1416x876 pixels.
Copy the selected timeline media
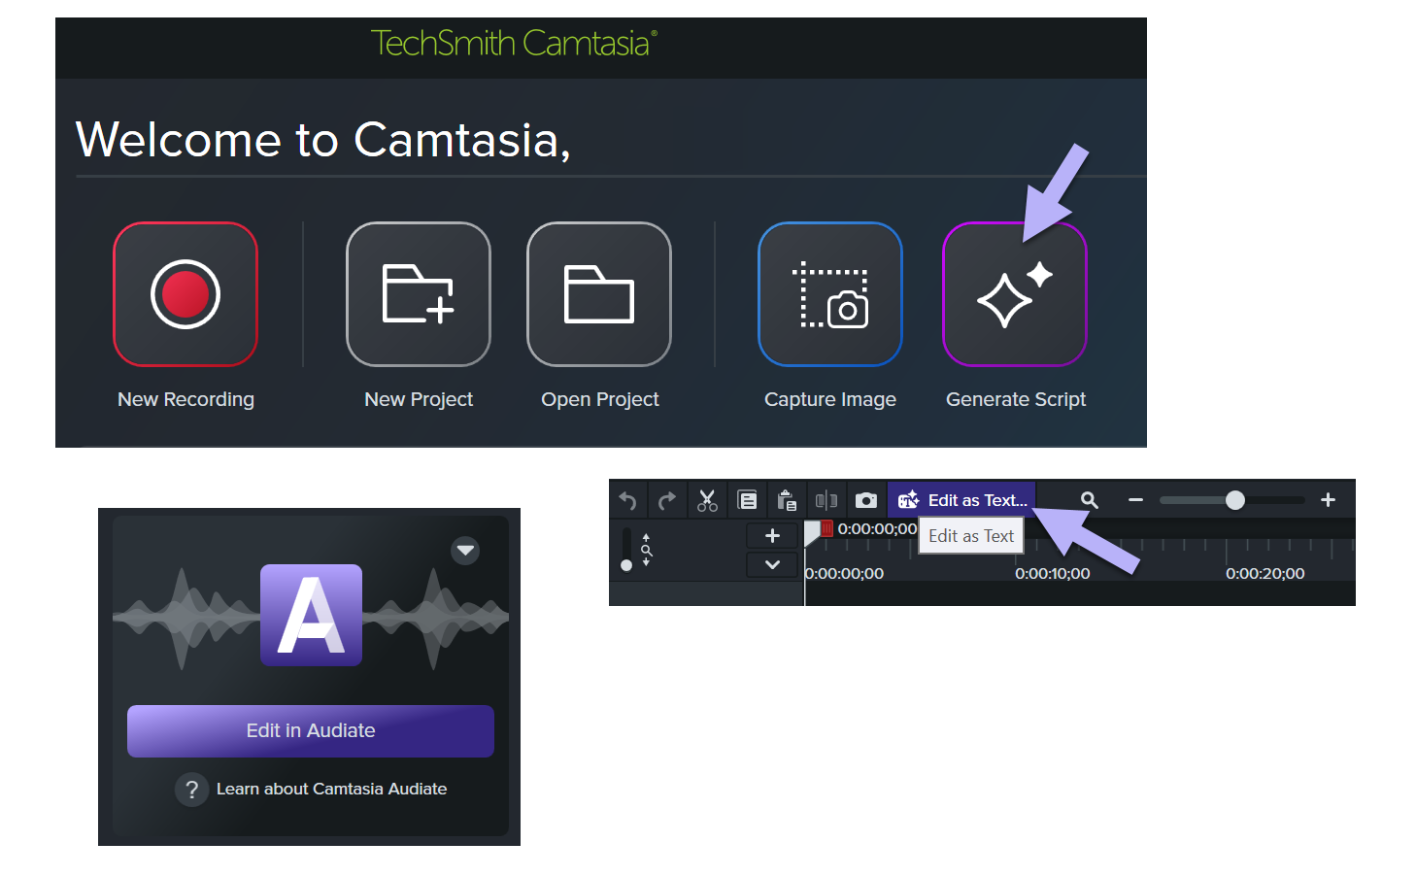747,500
